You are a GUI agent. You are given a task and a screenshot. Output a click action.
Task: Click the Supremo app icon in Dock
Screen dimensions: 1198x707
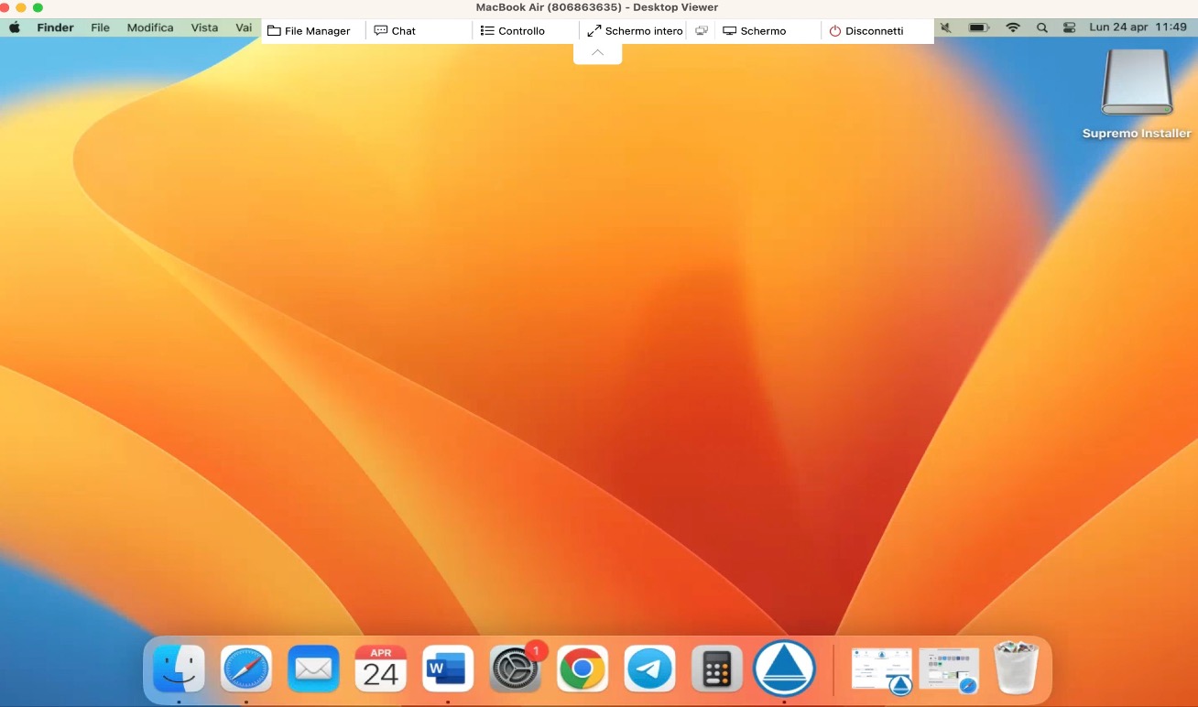pos(784,669)
